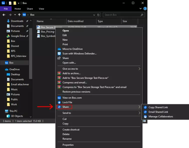The width and height of the screenshot is (189, 148).
Task: Switch to the Home ribbon tab
Action: (x=18, y=9)
